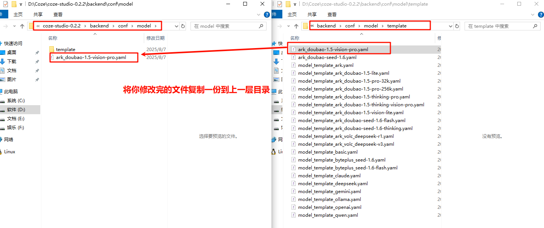The width and height of the screenshot is (544, 228).
Task: Select Linux in the navigation pane
Action: pyautogui.click(x=10, y=152)
